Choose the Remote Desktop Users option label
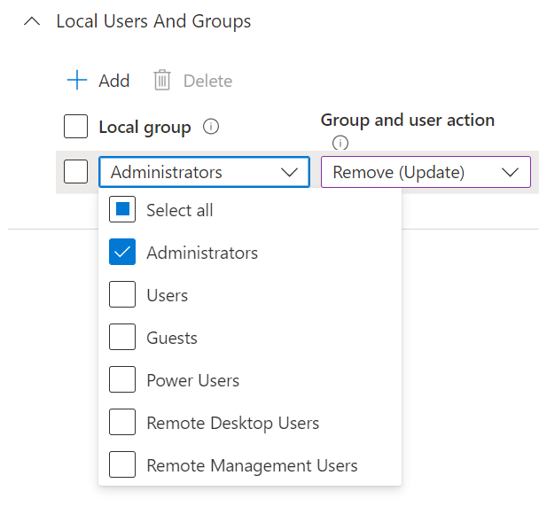539x530 pixels. tap(232, 423)
